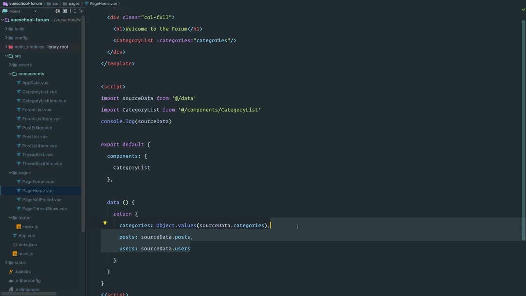Click the lightbulb intention icon
Screen dimensions: 526x296
(x=105, y=223)
